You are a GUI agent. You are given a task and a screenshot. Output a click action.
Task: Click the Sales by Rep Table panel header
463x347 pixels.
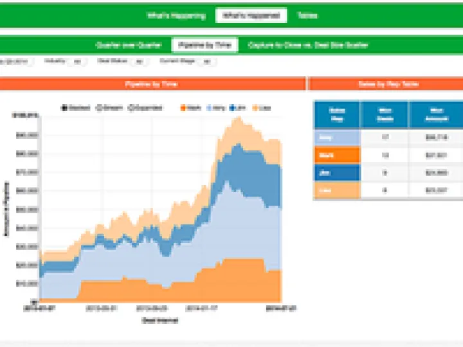pyautogui.click(x=386, y=84)
